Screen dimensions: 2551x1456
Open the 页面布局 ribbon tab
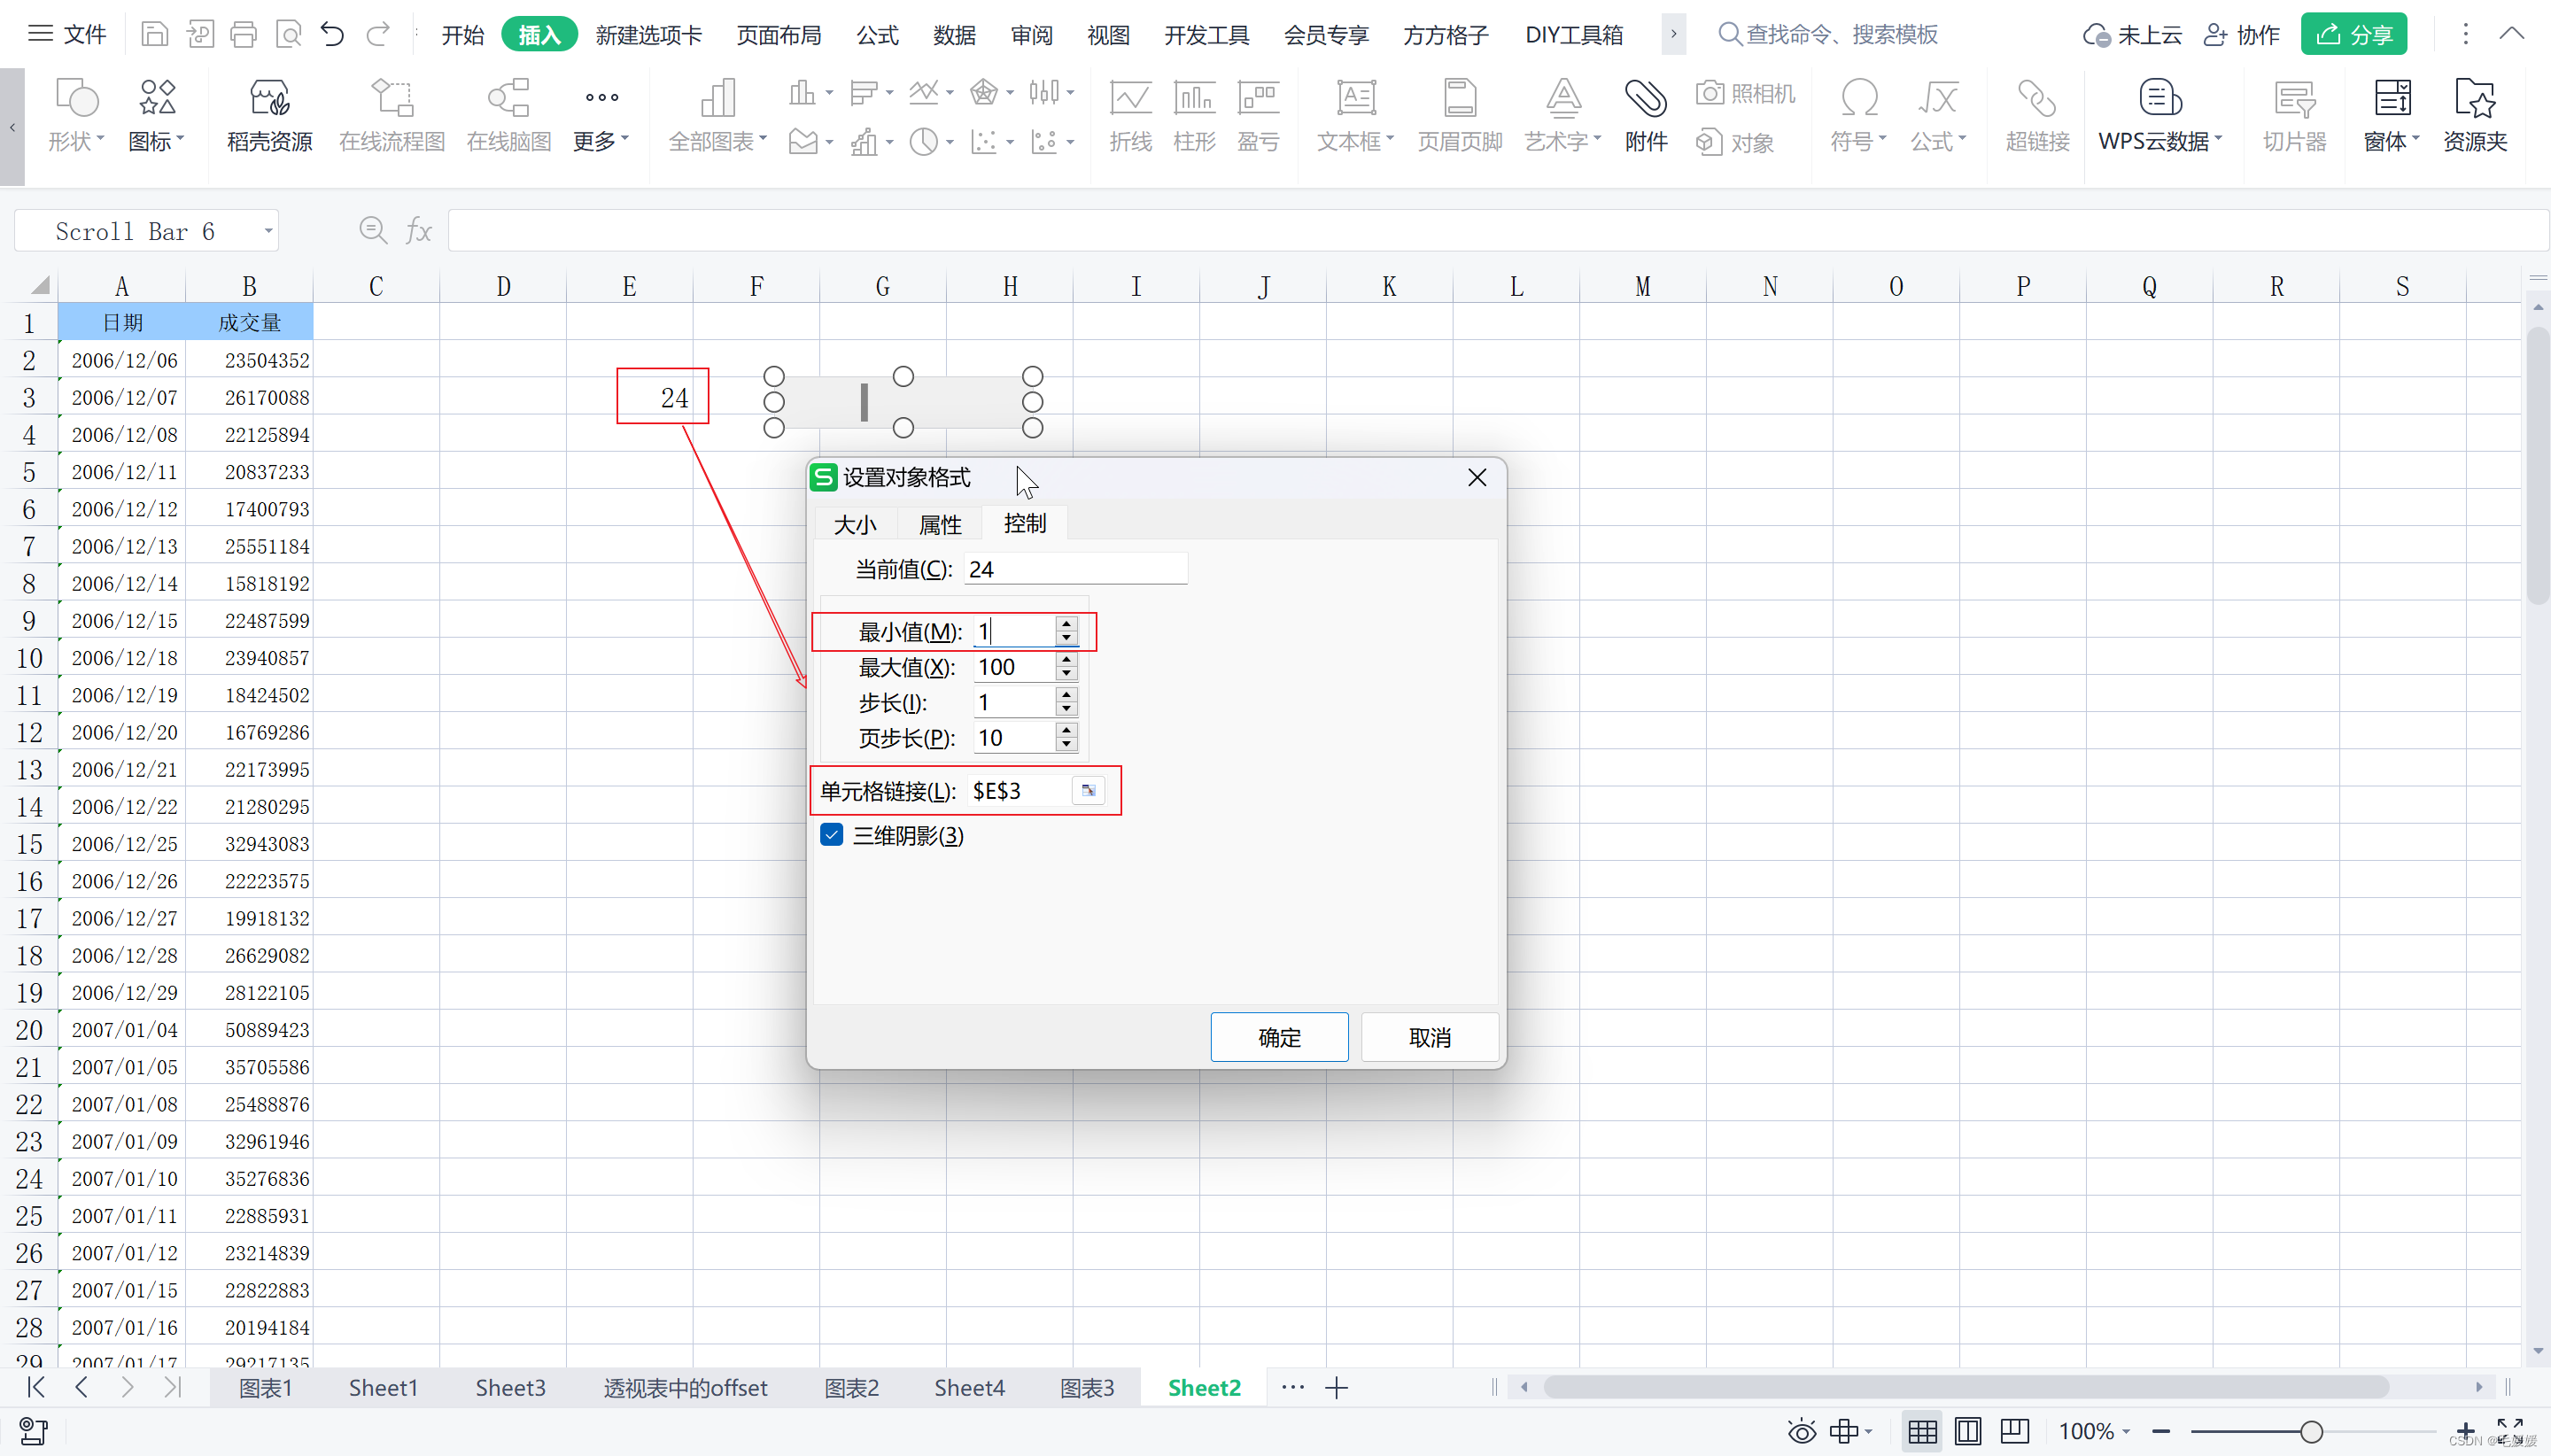[779, 35]
